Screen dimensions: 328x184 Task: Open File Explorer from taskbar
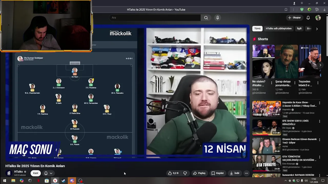[13, 181]
